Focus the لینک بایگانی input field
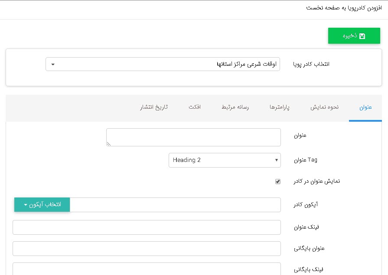This screenshot has width=388, height=275. click(147, 269)
